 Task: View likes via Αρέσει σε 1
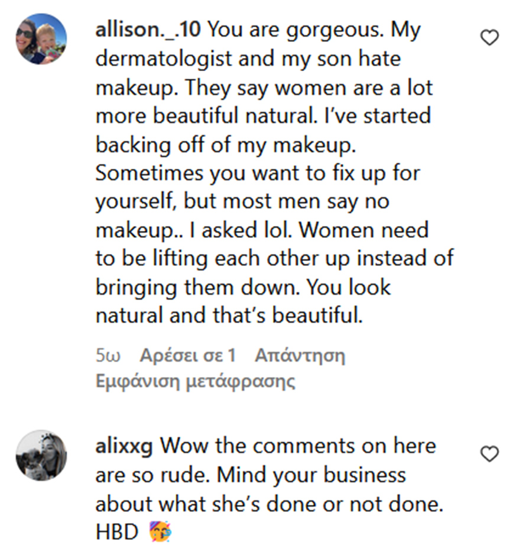click(187, 356)
